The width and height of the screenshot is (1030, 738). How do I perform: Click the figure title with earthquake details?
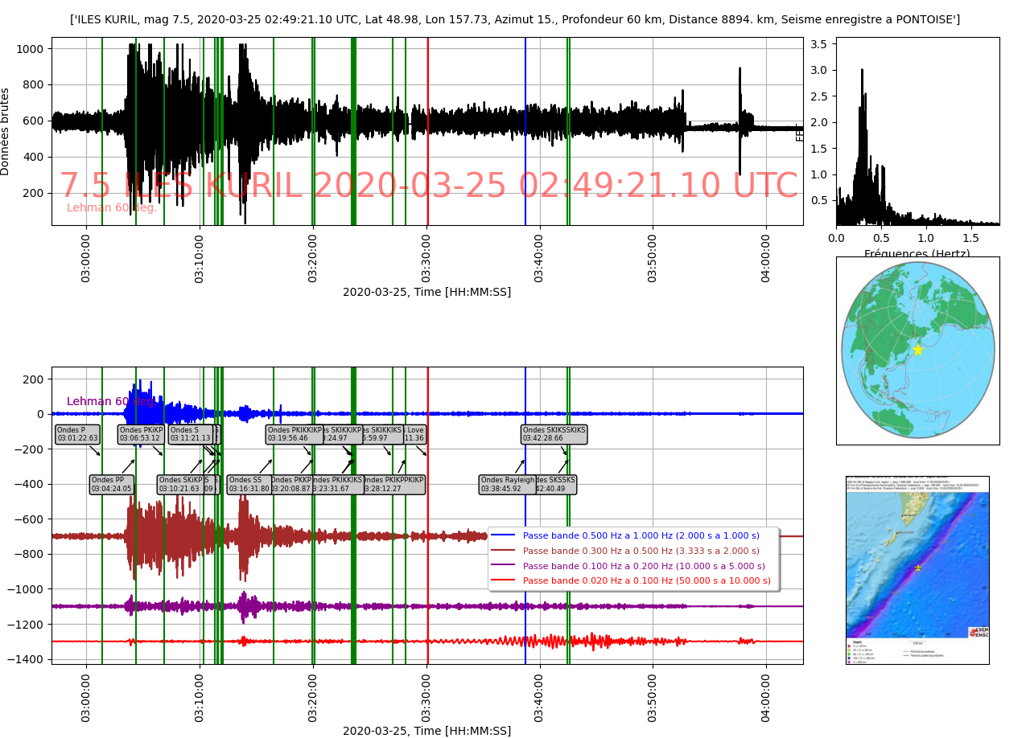pos(515,19)
